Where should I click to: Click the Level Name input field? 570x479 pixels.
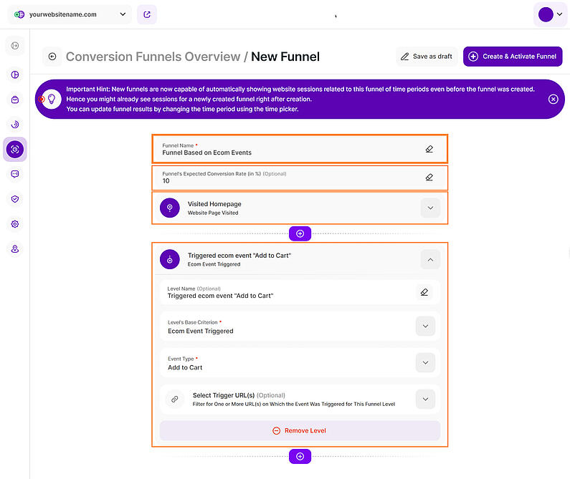click(300, 292)
